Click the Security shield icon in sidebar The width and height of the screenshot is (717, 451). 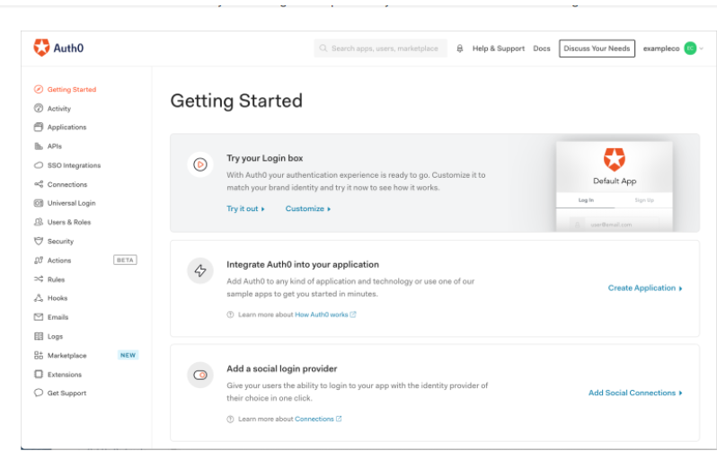point(39,241)
